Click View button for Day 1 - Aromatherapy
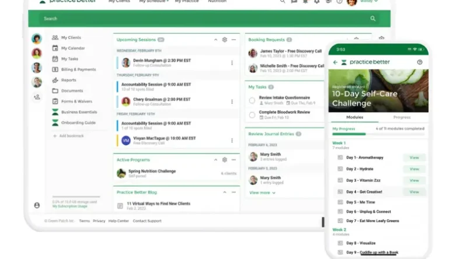Image resolution: width=460 pixels, height=259 pixels. pos(414,157)
